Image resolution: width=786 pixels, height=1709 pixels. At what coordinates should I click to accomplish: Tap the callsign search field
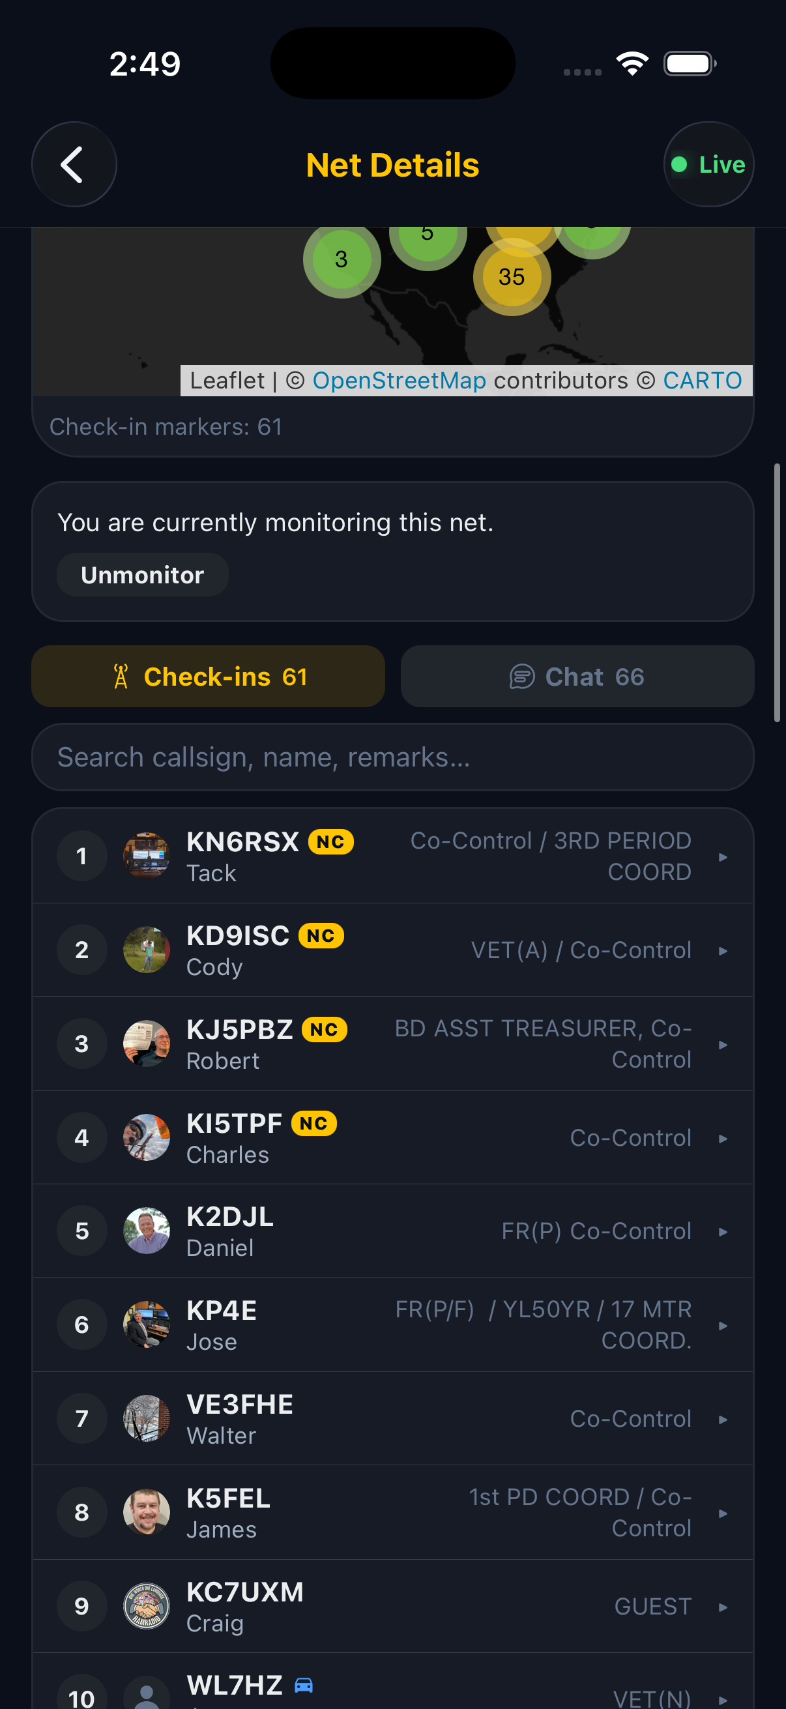click(392, 756)
